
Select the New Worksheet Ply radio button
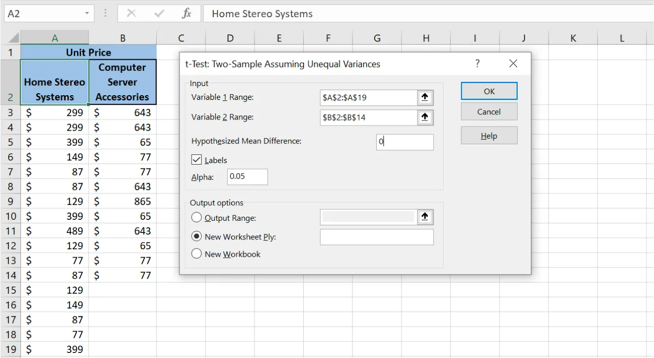[197, 236]
